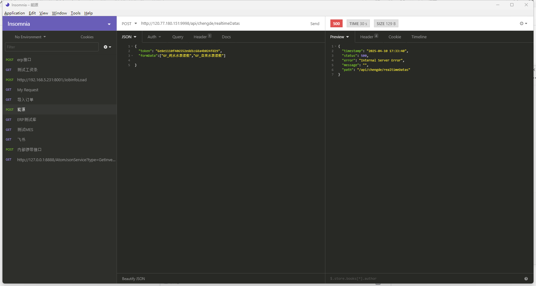
Task: Select the erp接口 POST request
Action: [60, 60]
